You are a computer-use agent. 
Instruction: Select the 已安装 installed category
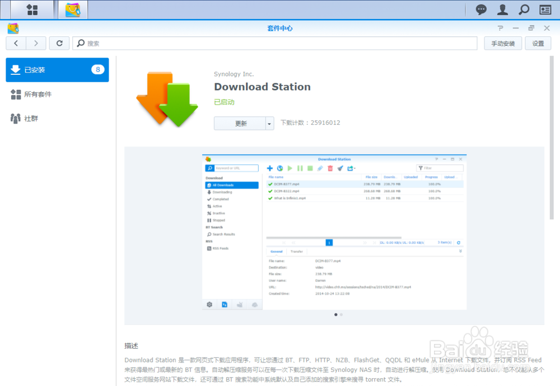coord(57,70)
